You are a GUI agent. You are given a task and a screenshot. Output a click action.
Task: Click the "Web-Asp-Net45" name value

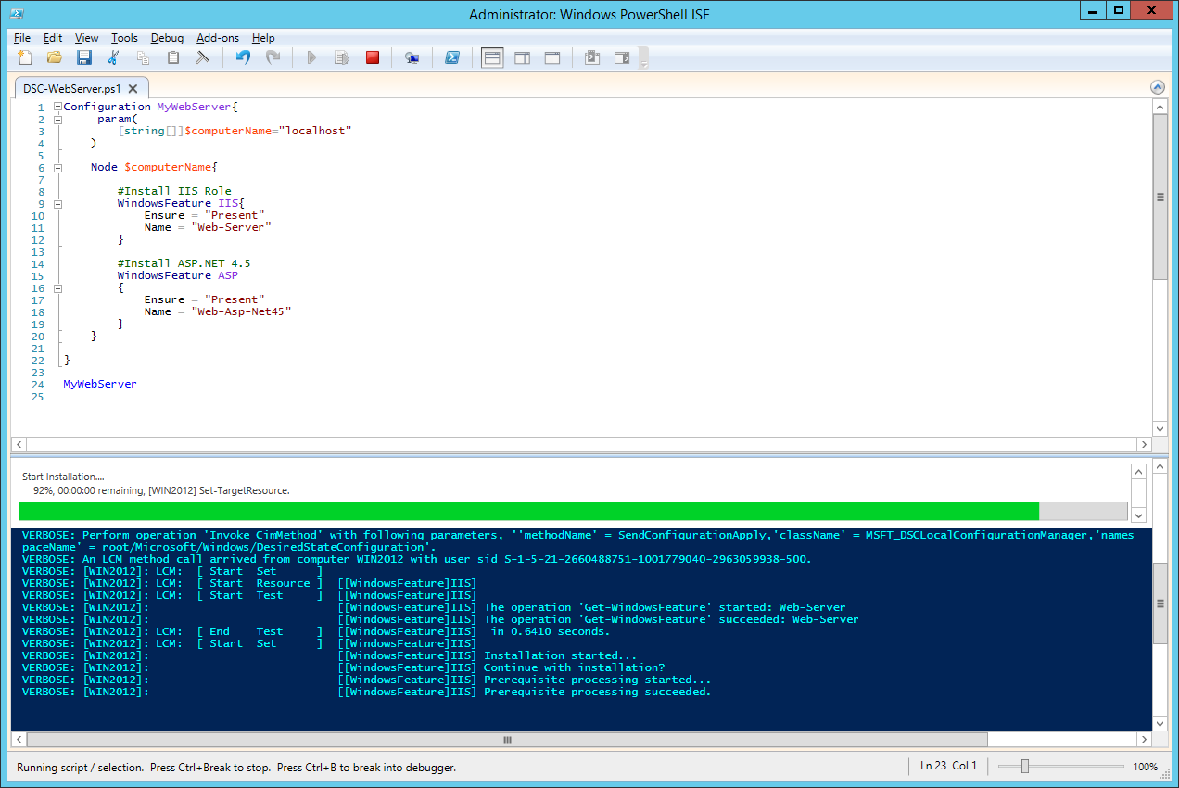coord(241,311)
